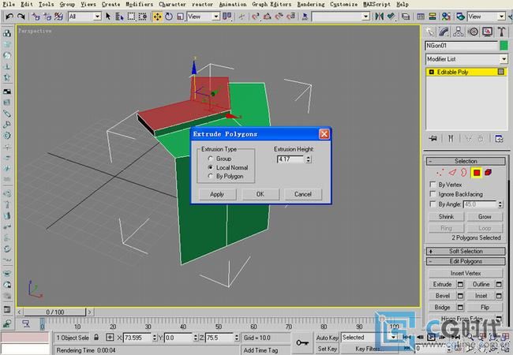Image resolution: width=513 pixels, height=355 pixels.
Task: Open the Rendering menu
Action: coord(311,4)
